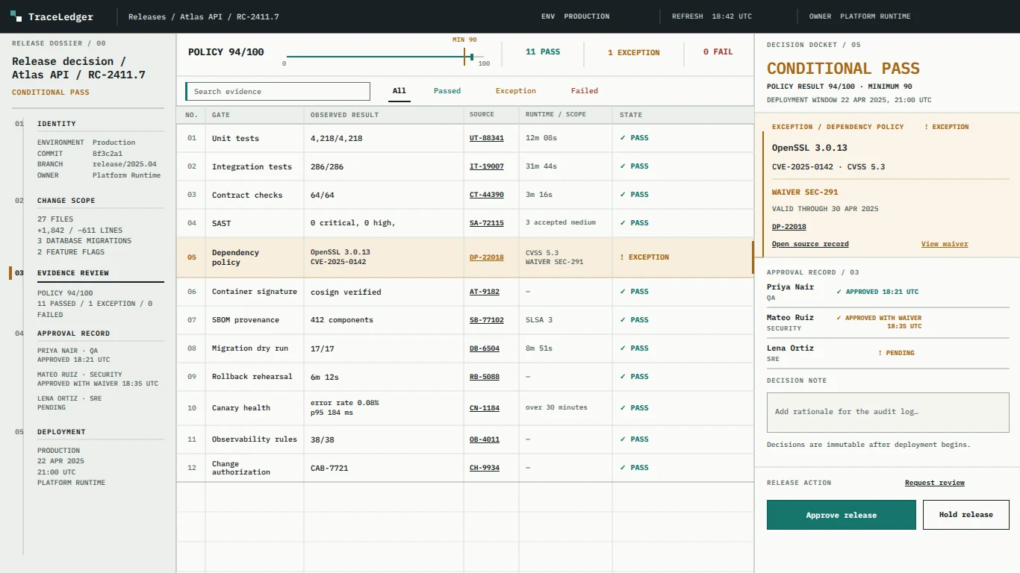Screen dimensions: 1020x573
Task: Click the EXCEPTION state in row 05
Action: click(x=644, y=257)
